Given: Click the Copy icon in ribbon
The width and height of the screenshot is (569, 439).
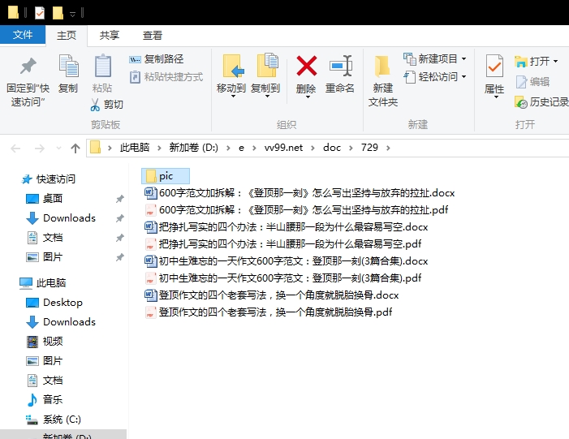Looking at the screenshot, I should [x=68, y=66].
